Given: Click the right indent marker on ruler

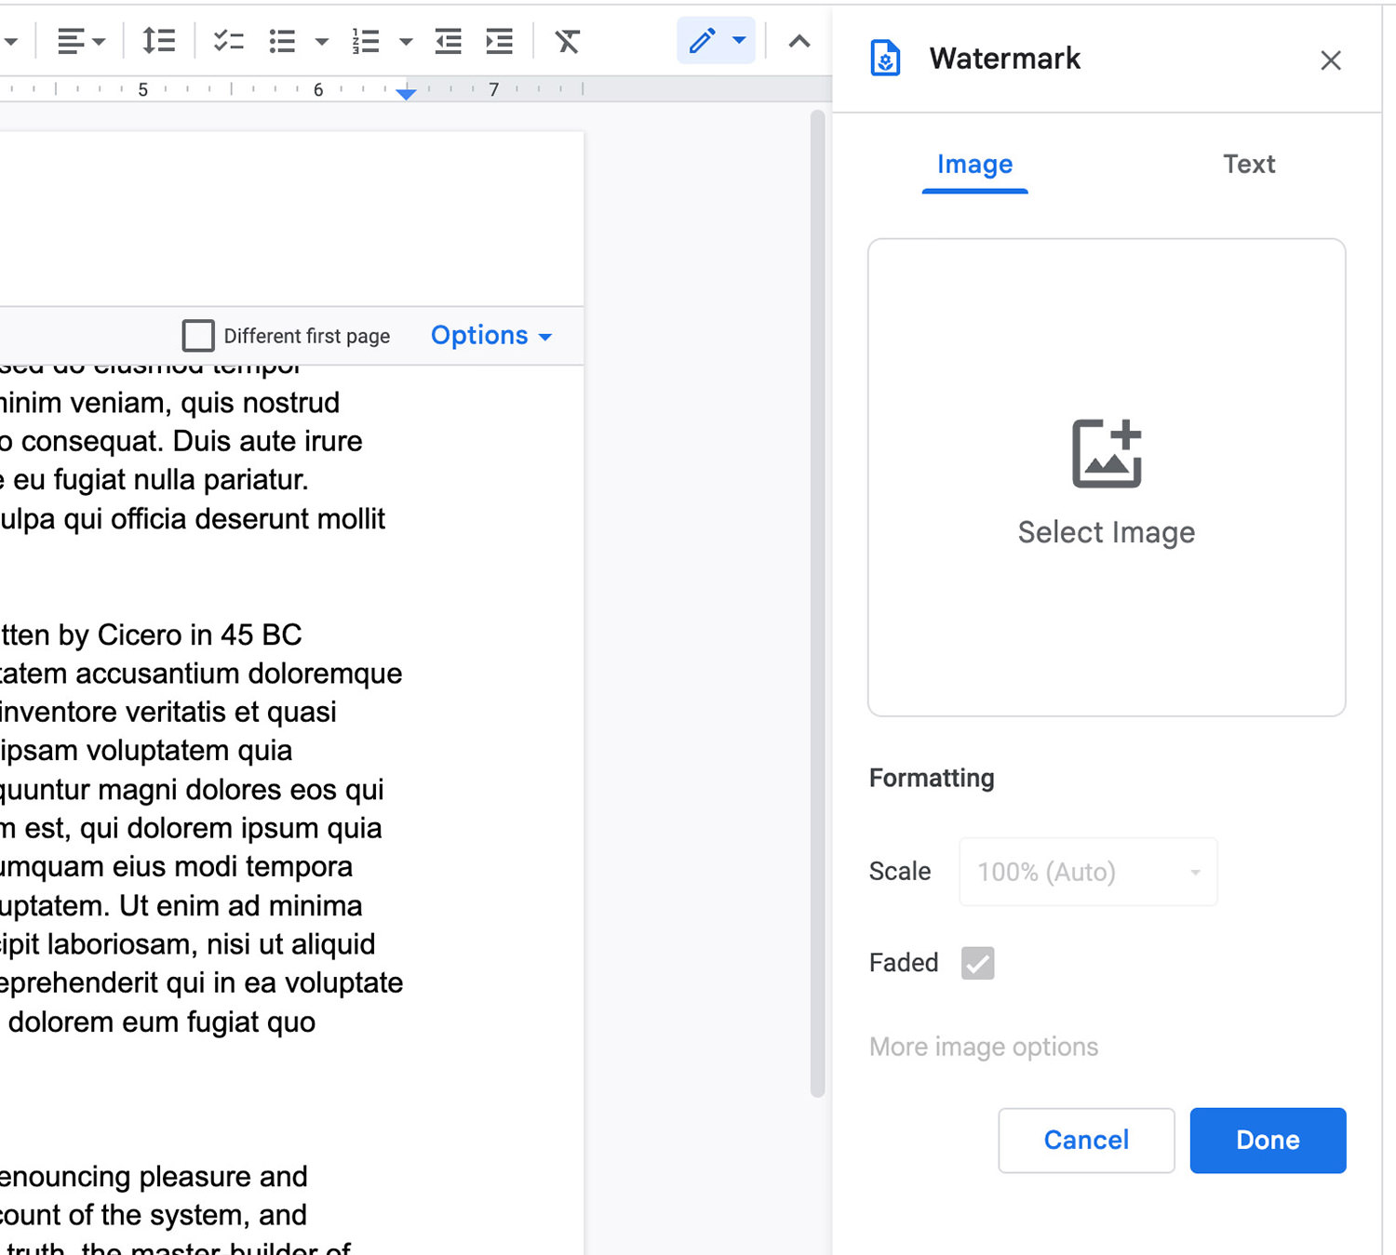Looking at the screenshot, I should pos(406,93).
